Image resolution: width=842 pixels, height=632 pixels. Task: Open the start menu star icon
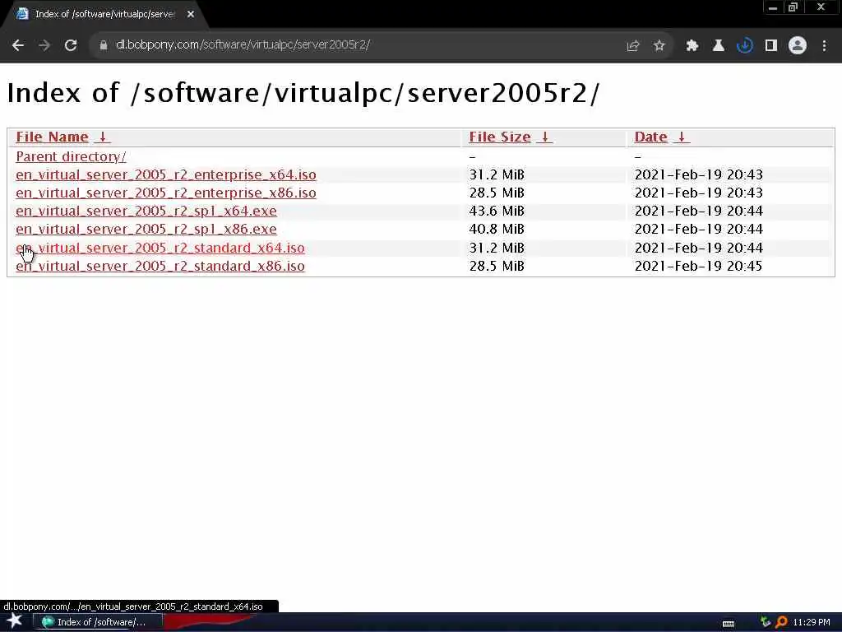click(x=15, y=621)
